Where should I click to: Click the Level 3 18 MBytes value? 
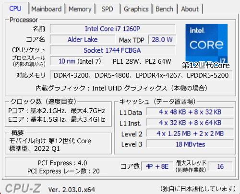[x=190, y=144]
